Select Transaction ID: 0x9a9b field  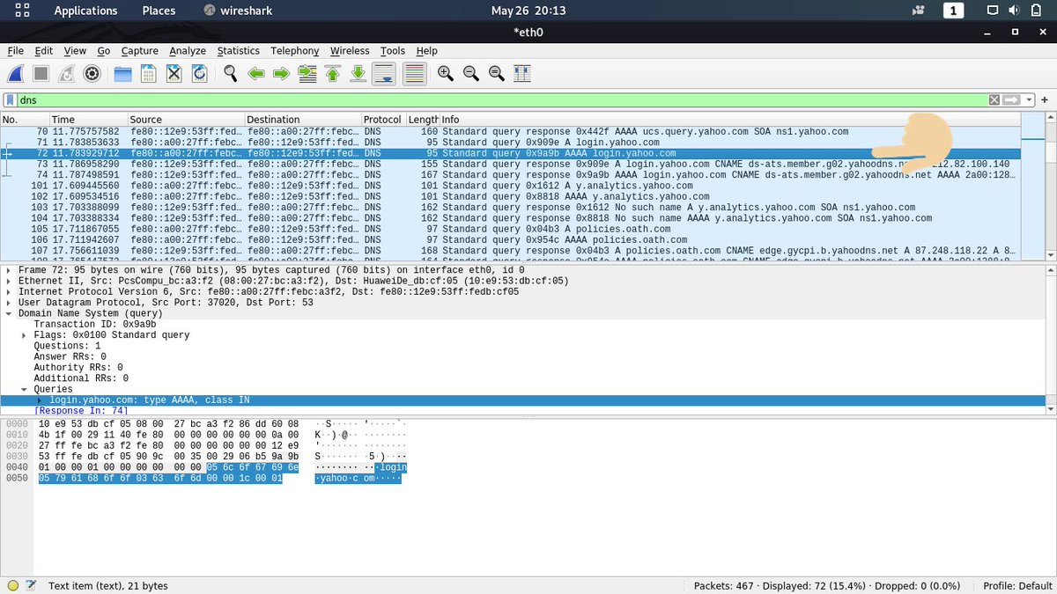95,324
